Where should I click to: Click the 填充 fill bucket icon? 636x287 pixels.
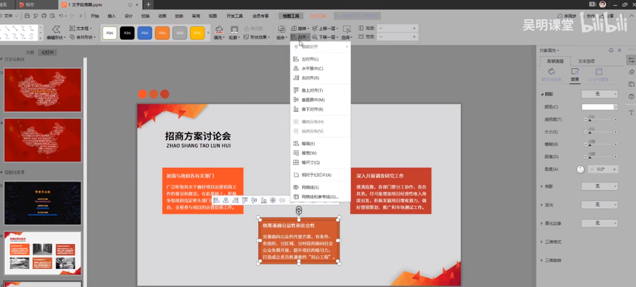coord(219,29)
